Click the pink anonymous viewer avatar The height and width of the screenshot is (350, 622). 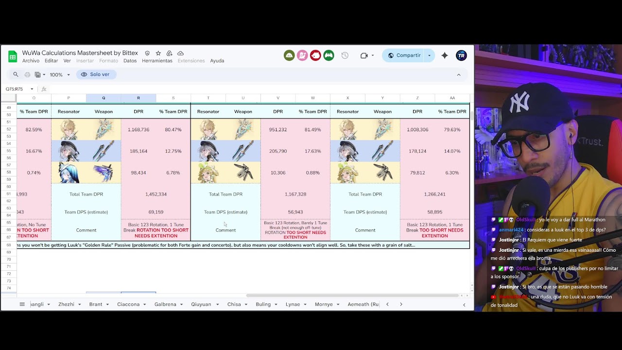click(302, 55)
